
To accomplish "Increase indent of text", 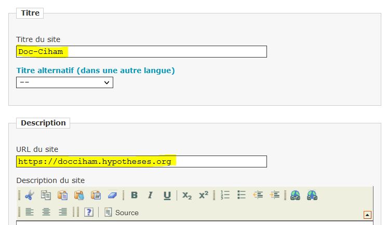I will 274,195.
